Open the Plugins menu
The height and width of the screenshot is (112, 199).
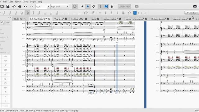coord(33,2)
